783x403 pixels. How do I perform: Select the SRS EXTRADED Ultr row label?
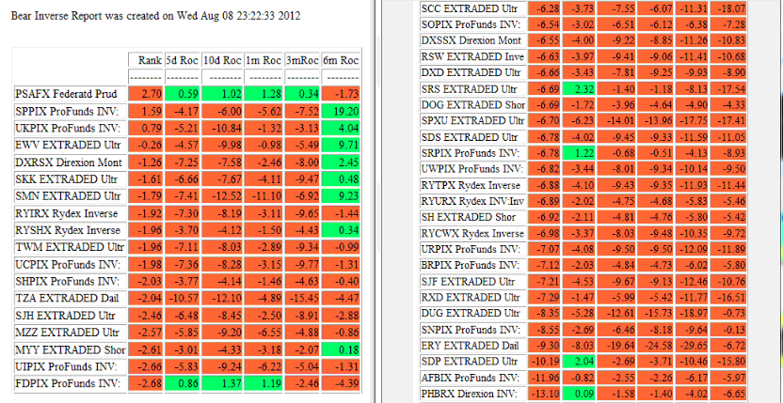click(x=472, y=89)
